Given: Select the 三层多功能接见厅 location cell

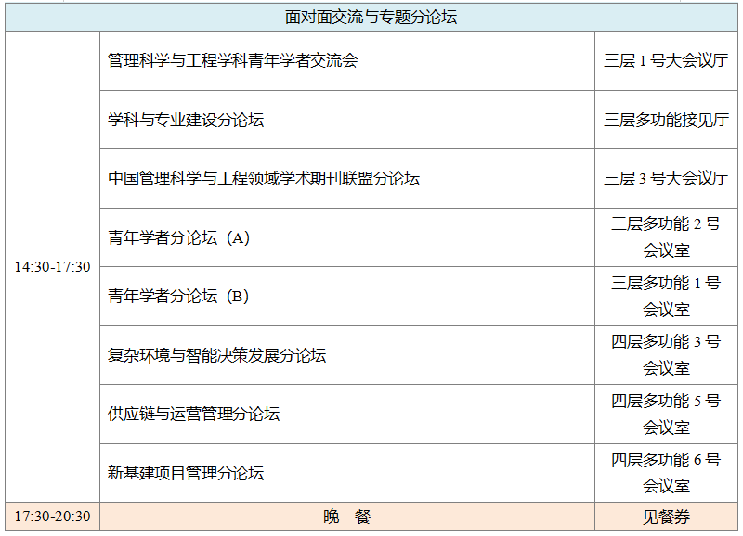Looking at the screenshot, I should [x=666, y=121].
